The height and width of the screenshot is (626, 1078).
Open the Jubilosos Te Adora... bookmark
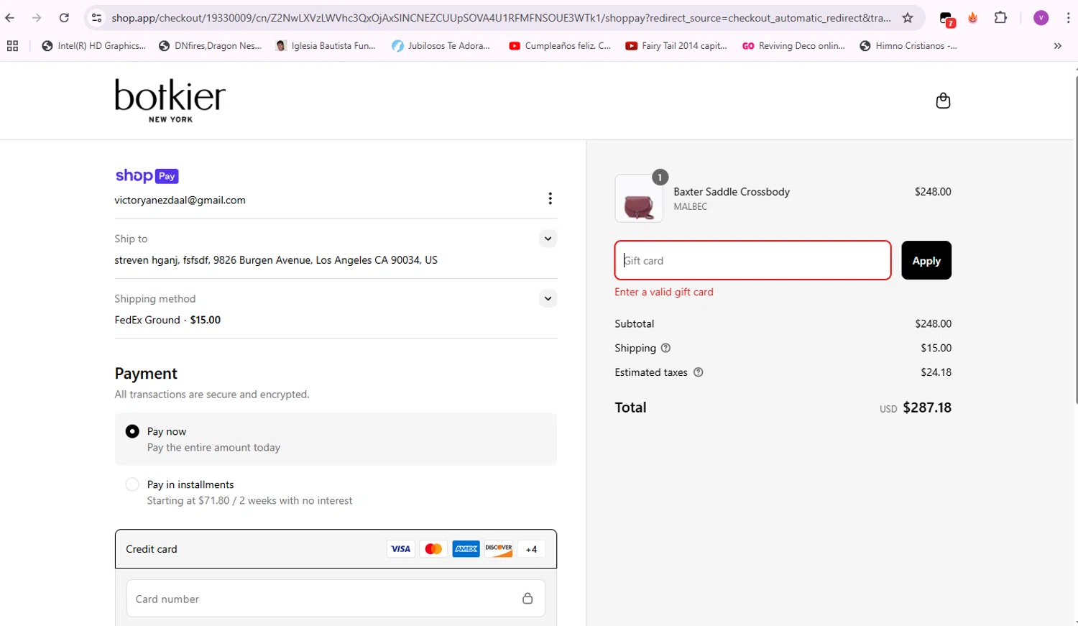(x=441, y=46)
